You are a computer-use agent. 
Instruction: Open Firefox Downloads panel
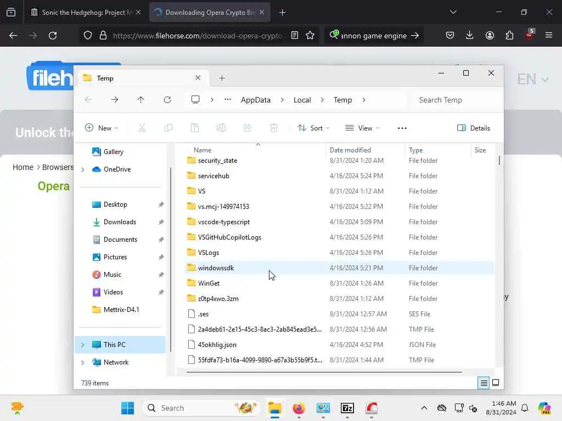tap(470, 35)
